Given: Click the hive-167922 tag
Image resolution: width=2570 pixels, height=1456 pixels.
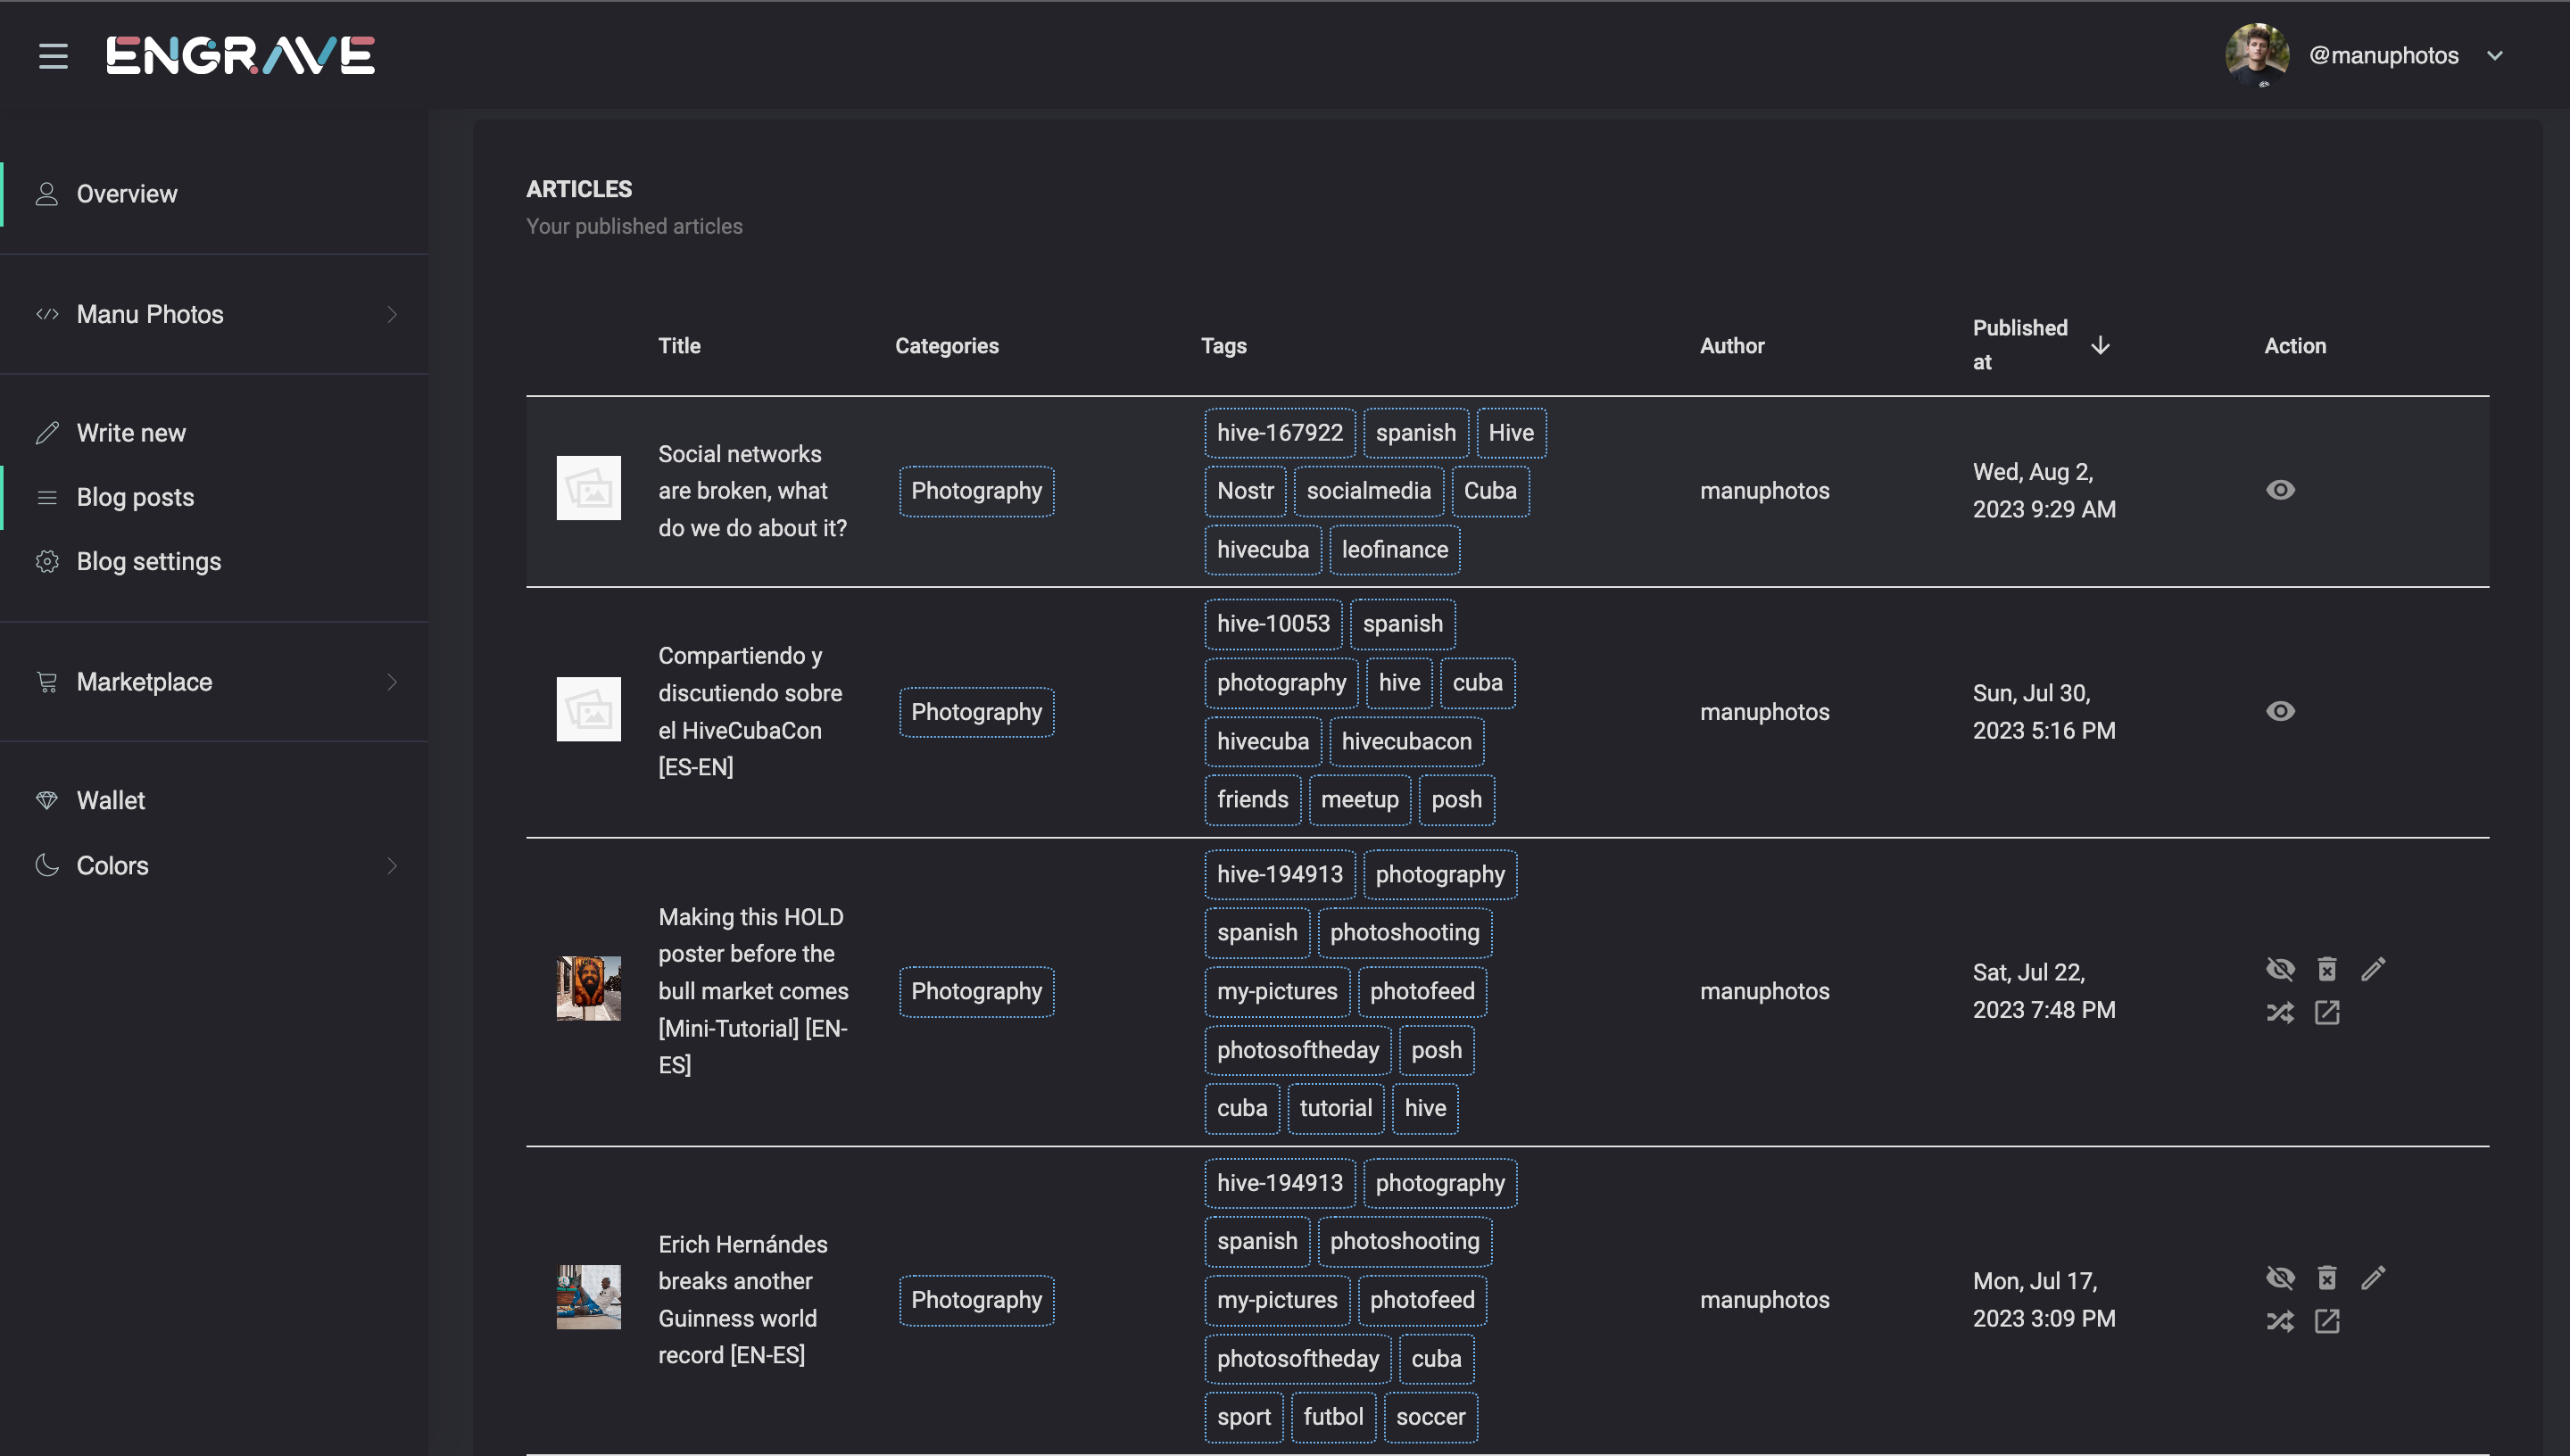Looking at the screenshot, I should coord(1280,433).
